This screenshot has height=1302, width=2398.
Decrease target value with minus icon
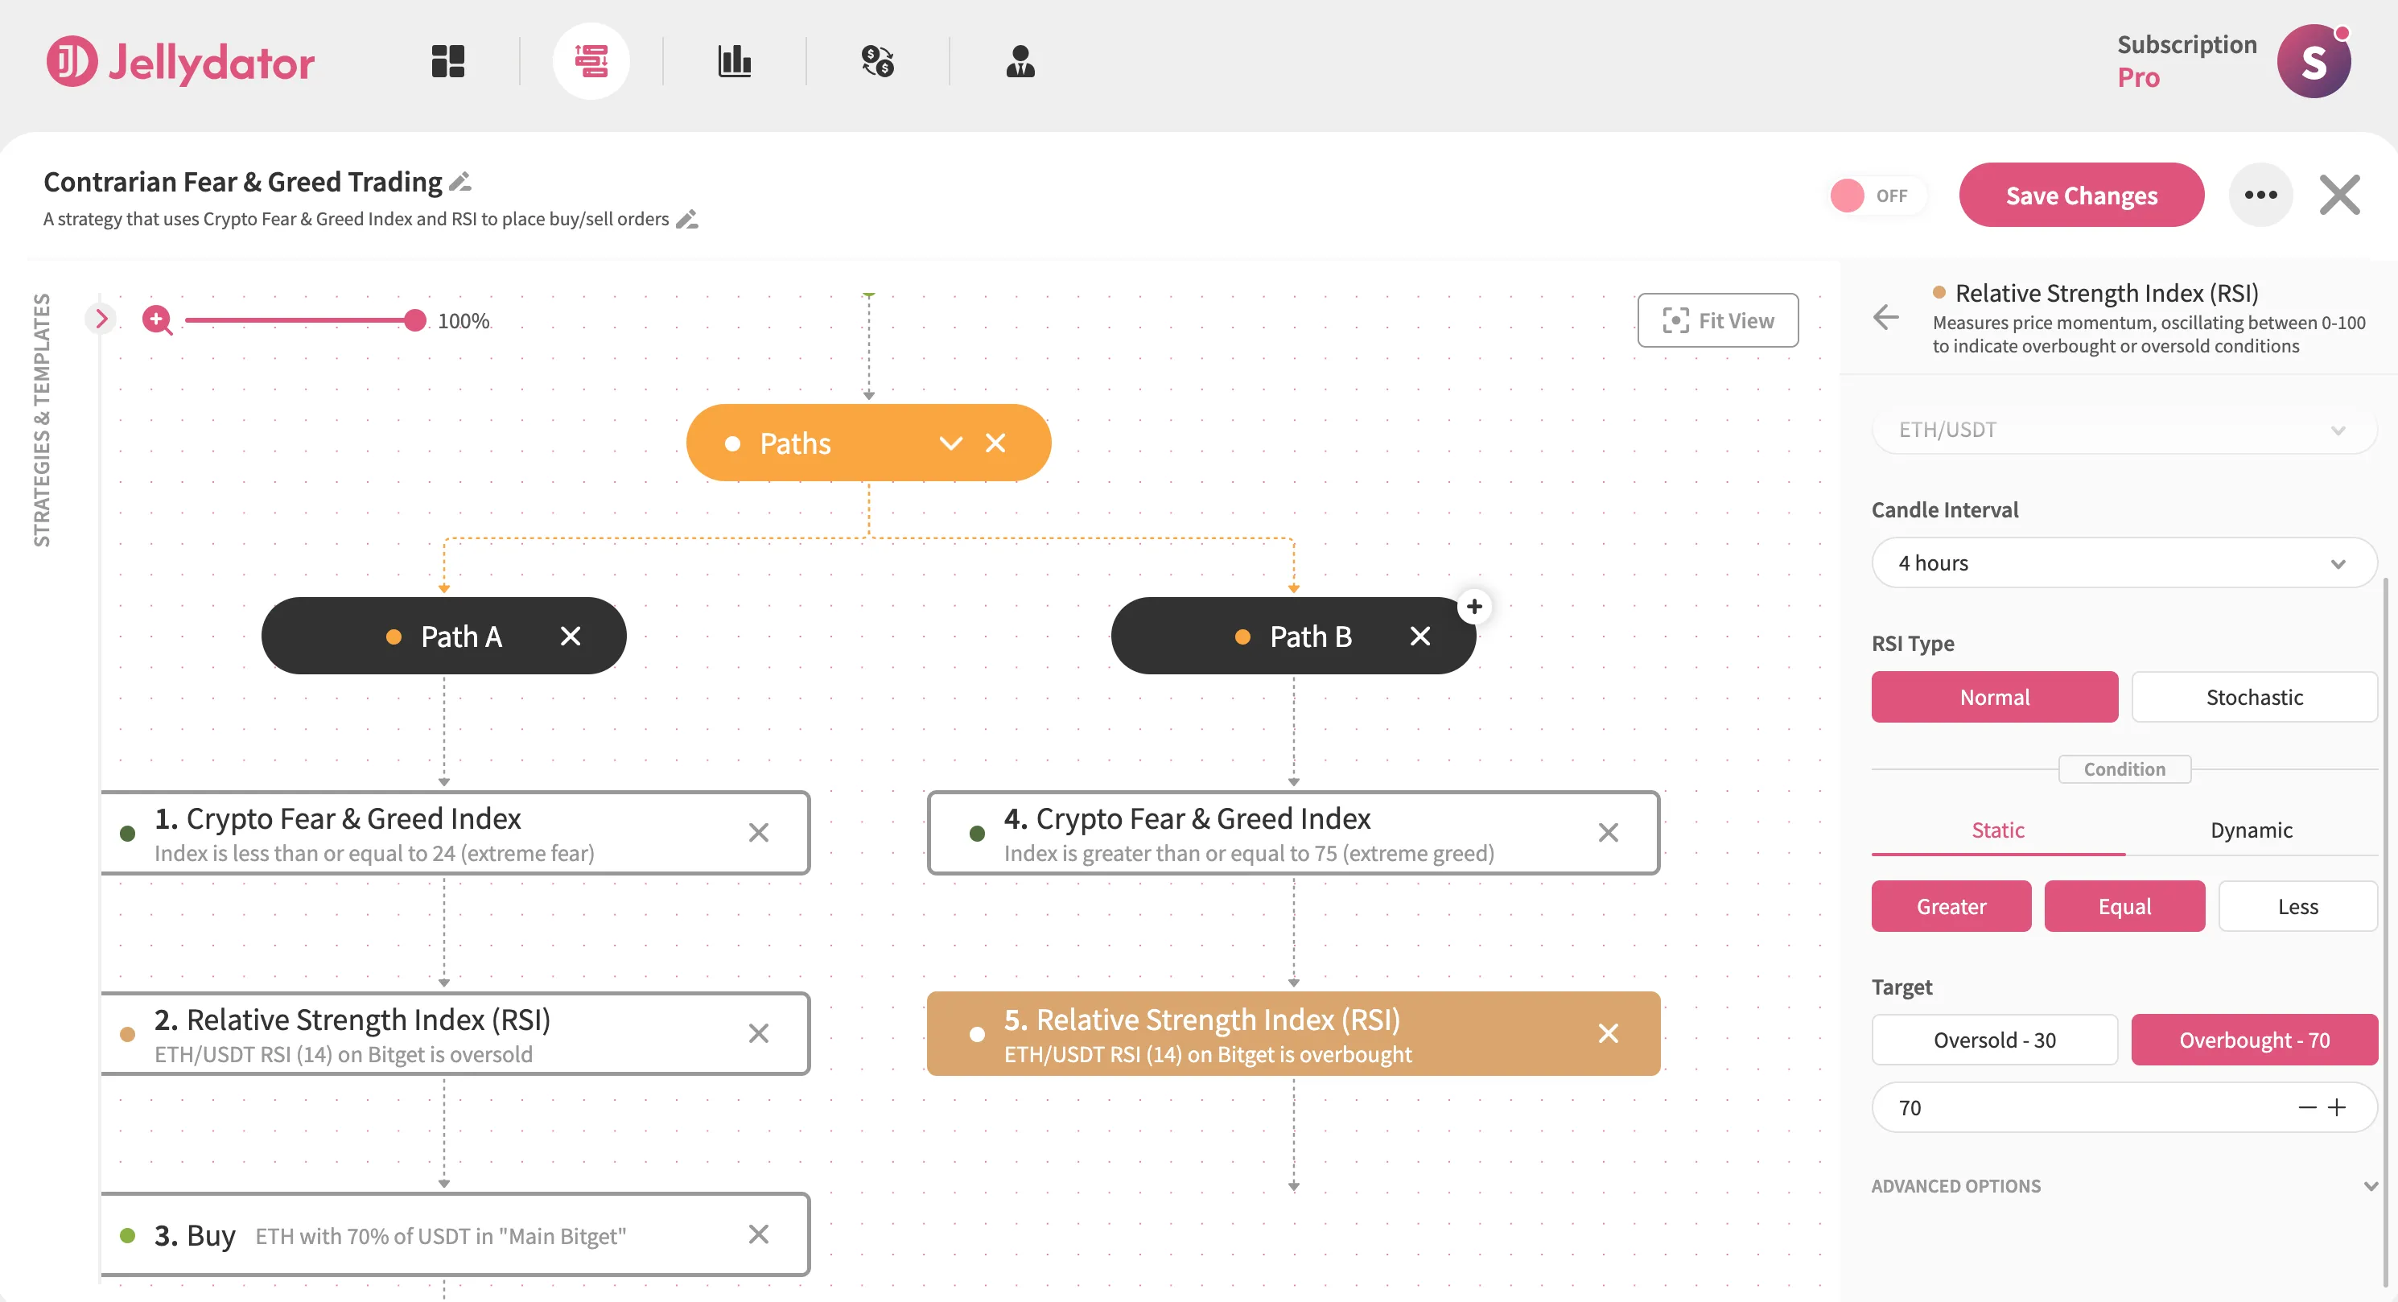pyautogui.click(x=2307, y=1107)
